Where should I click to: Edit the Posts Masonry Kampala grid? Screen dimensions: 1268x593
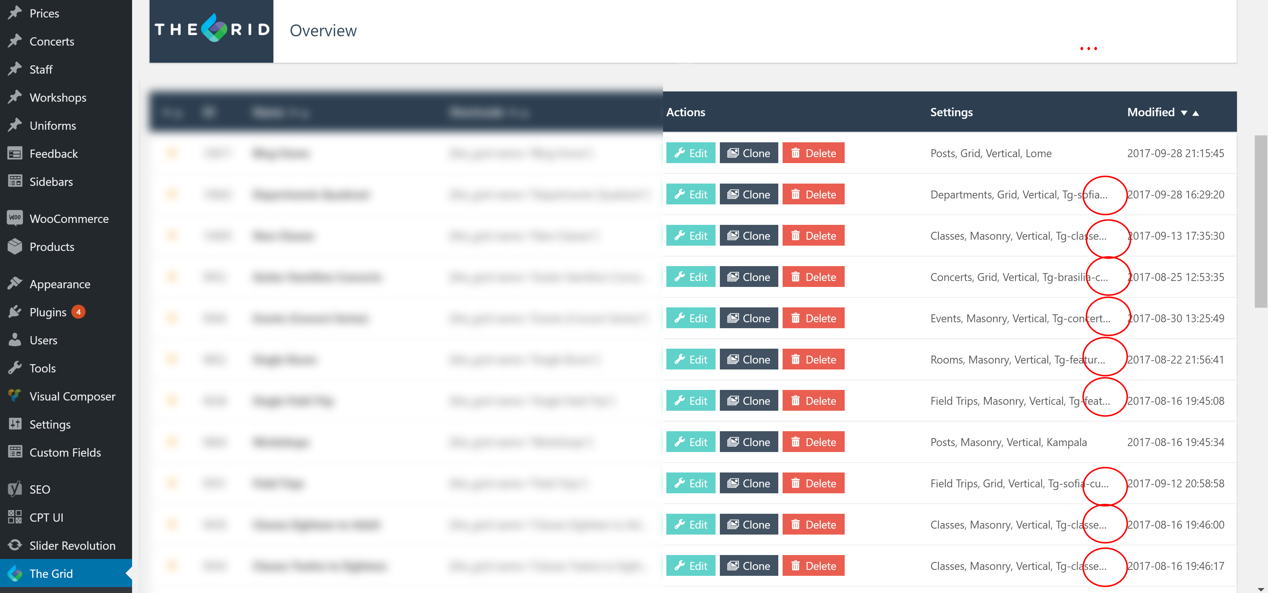pos(690,442)
